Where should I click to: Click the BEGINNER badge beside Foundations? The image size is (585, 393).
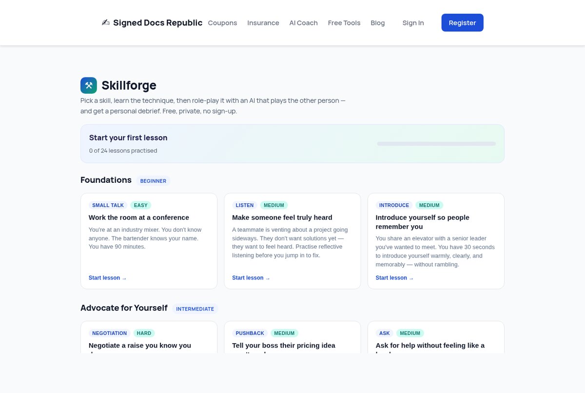(153, 181)
